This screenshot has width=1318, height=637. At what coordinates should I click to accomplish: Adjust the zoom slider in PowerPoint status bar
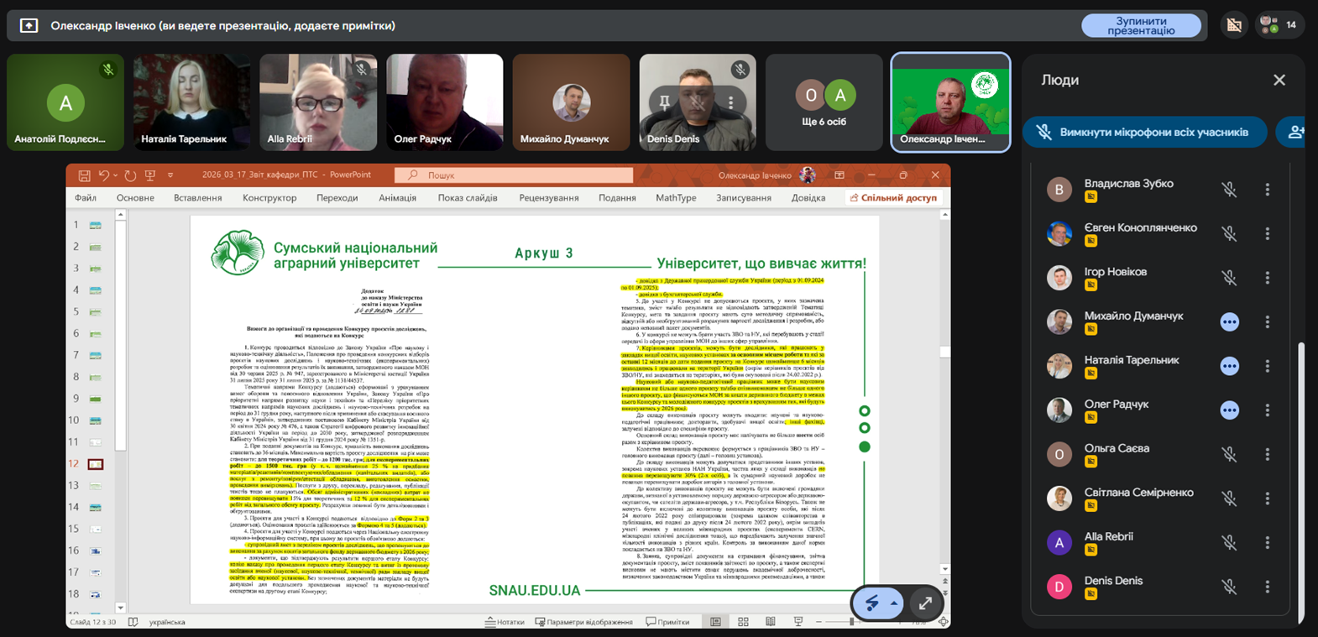click(851, 622)
